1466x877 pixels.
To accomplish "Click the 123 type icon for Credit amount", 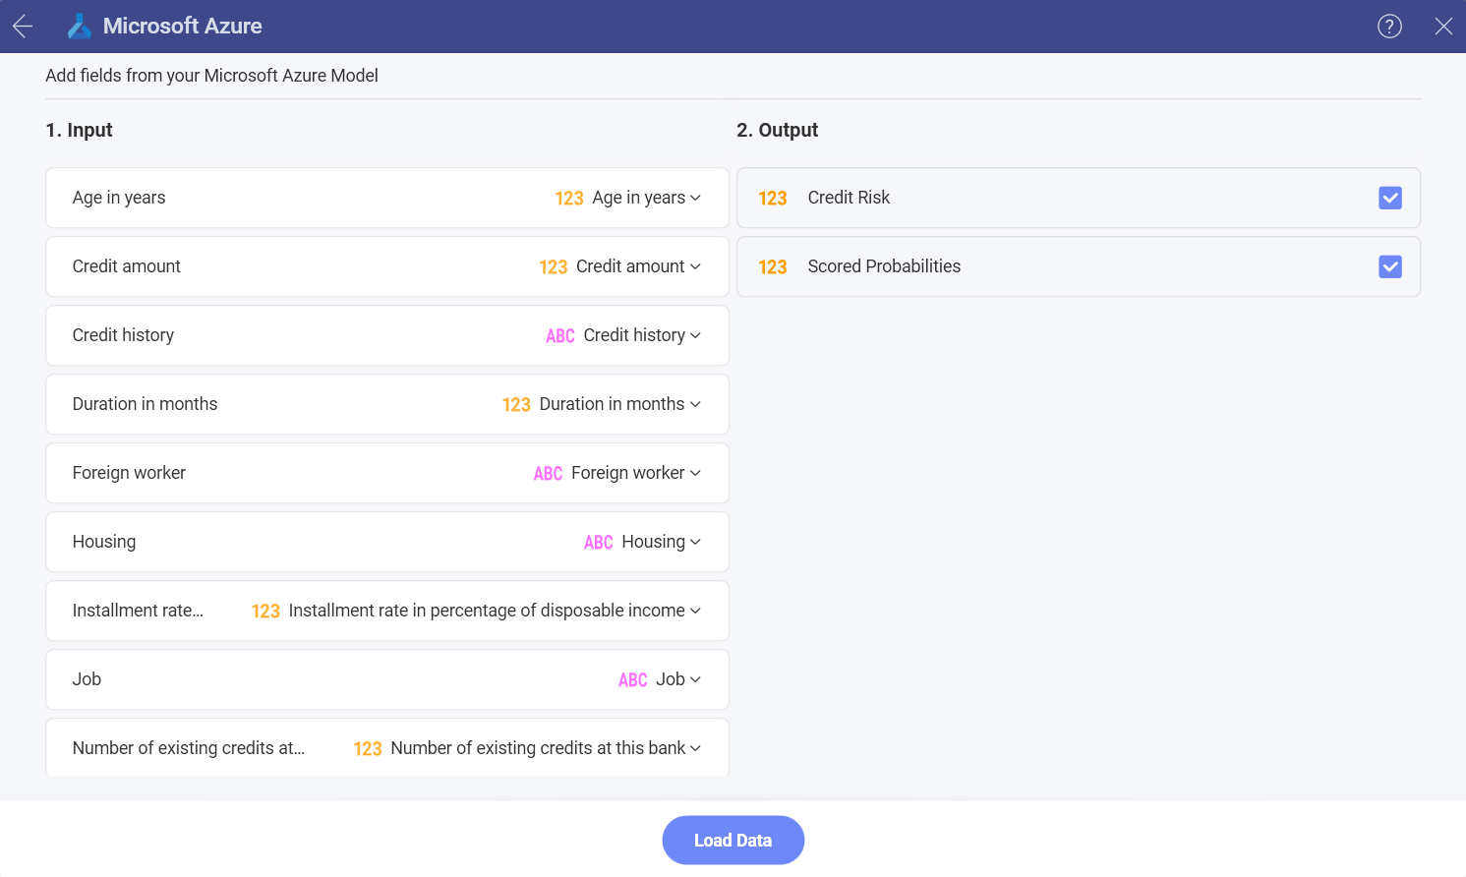I will pos(554,267).
